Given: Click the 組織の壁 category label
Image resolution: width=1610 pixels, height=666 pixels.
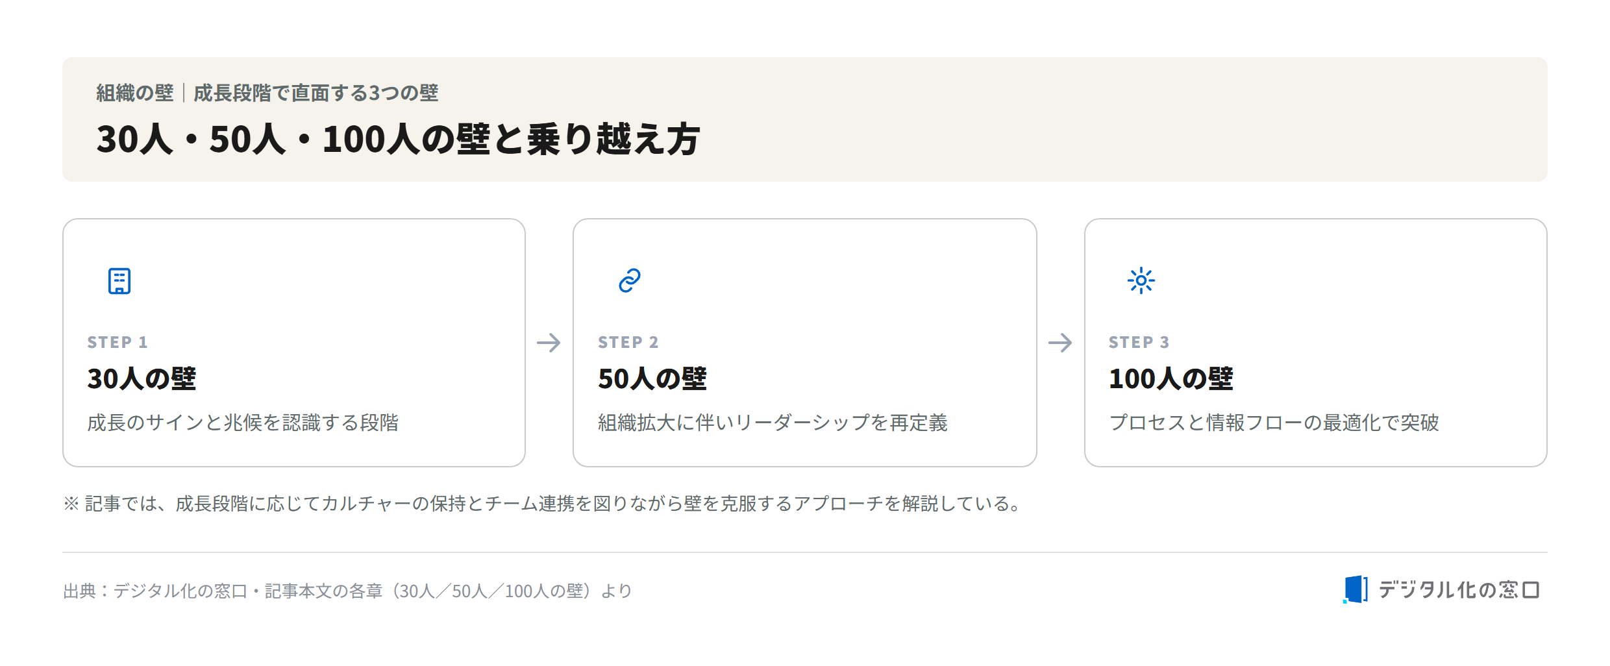Looking at the screenshot, I should (135, 93).
